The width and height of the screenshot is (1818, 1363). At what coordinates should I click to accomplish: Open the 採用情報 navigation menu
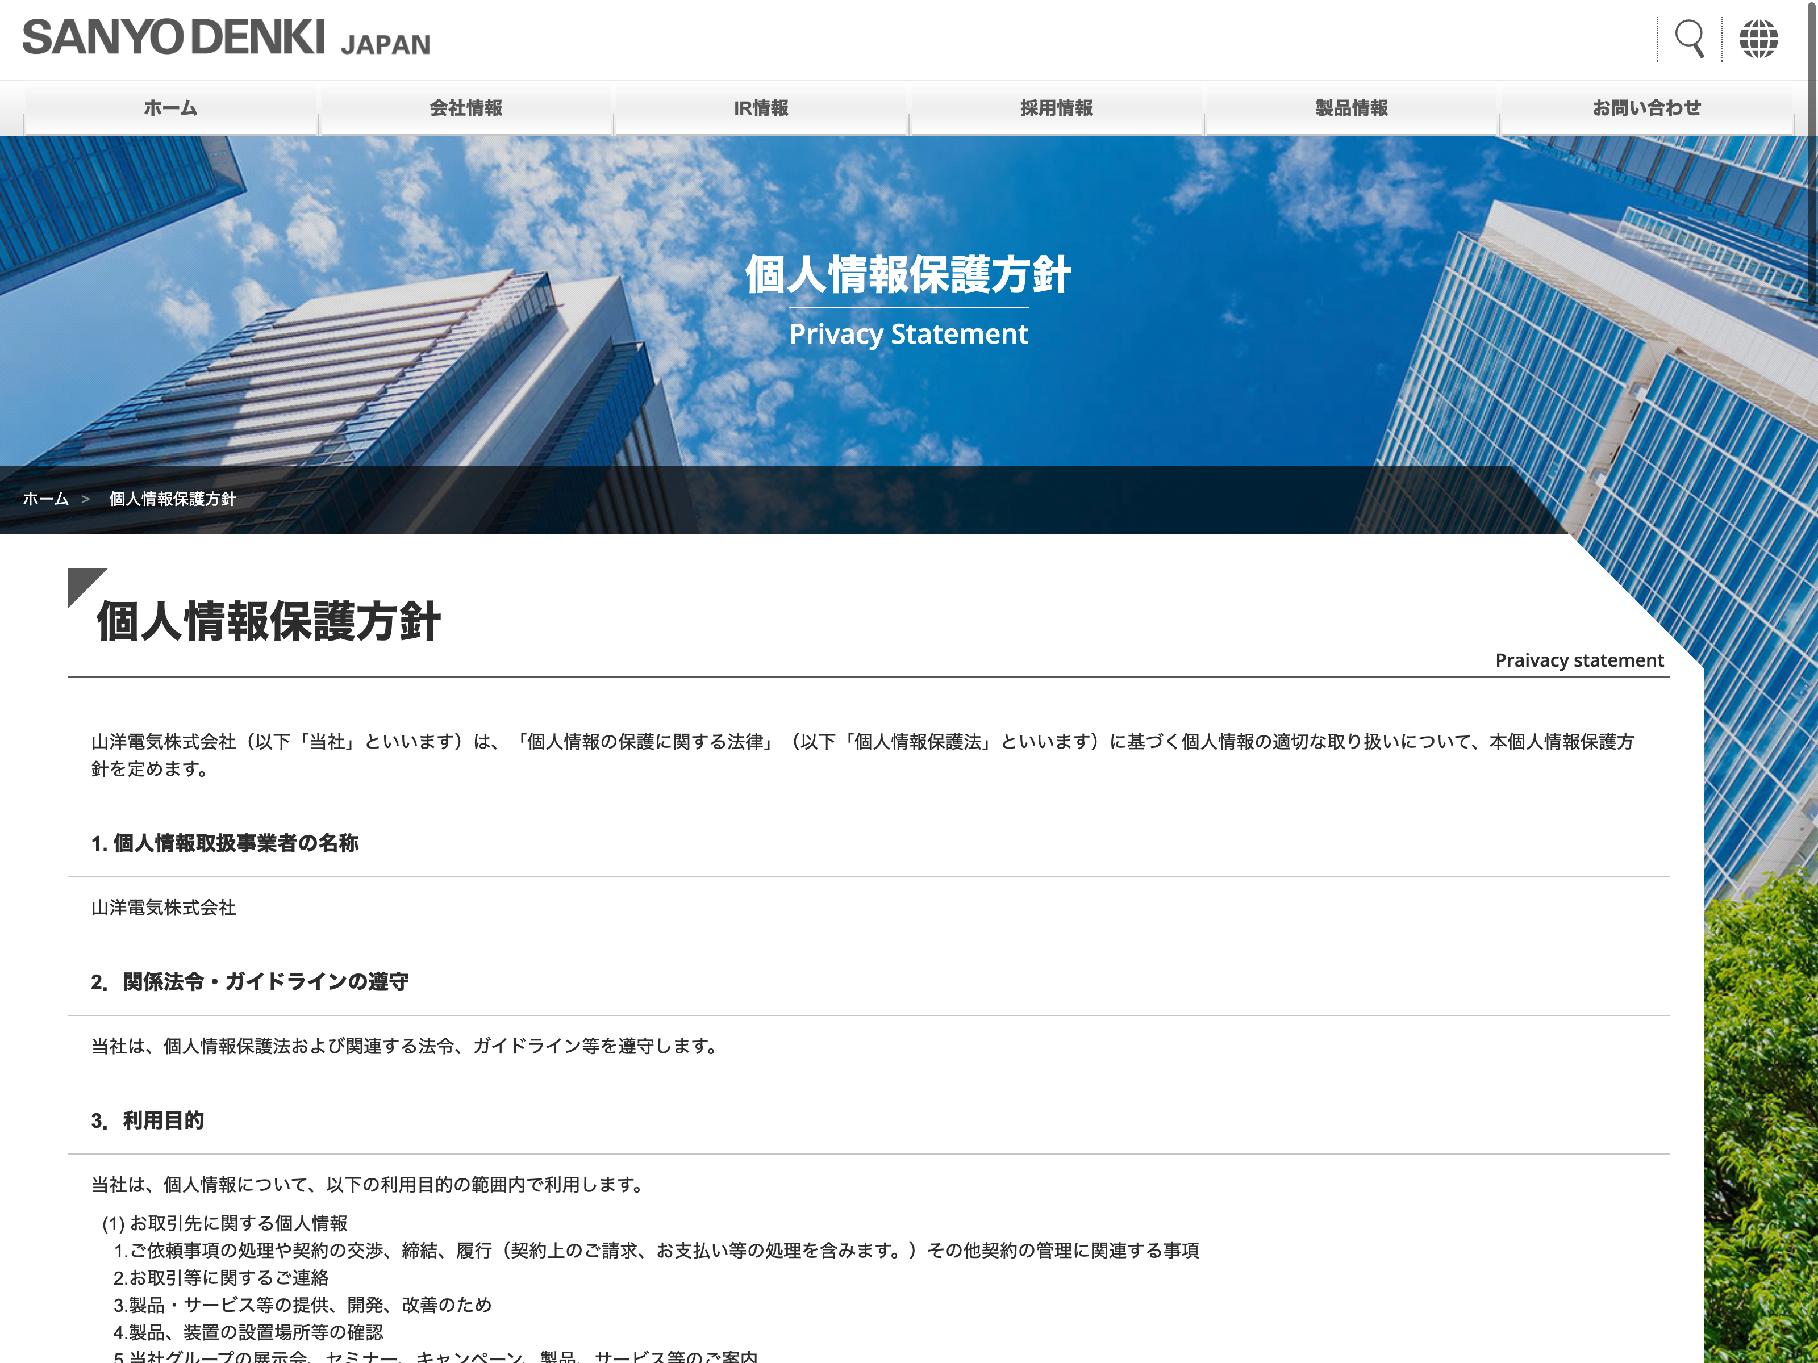tap(1056, 108)
